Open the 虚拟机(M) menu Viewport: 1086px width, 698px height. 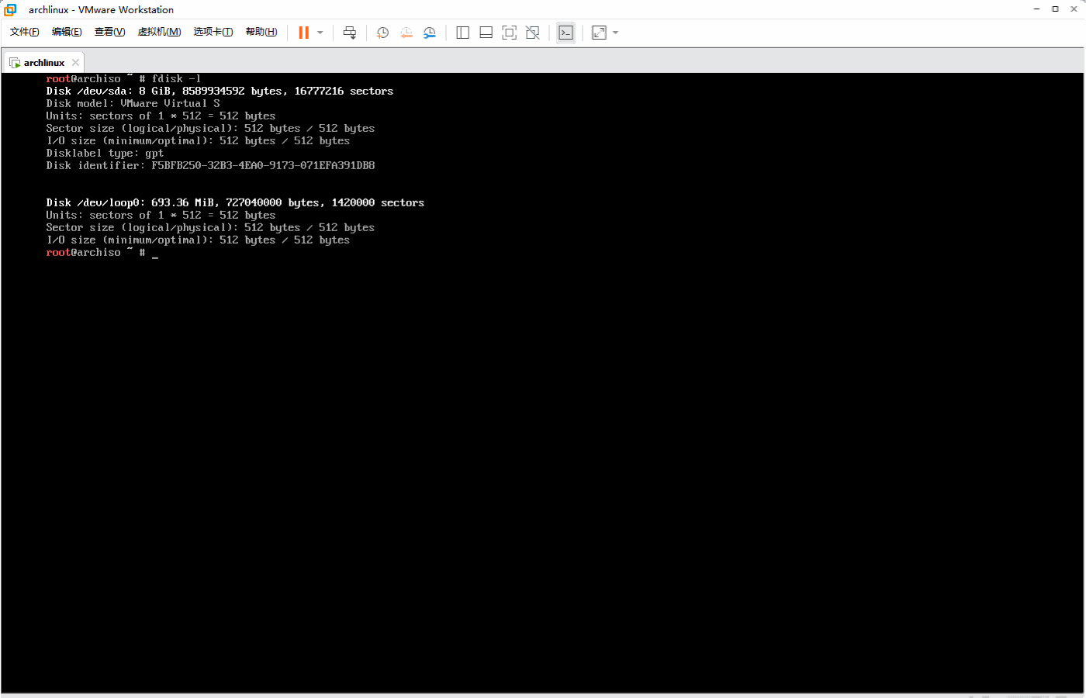click(160, 32)
